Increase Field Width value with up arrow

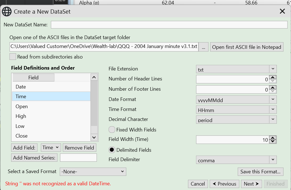point(273,138)
